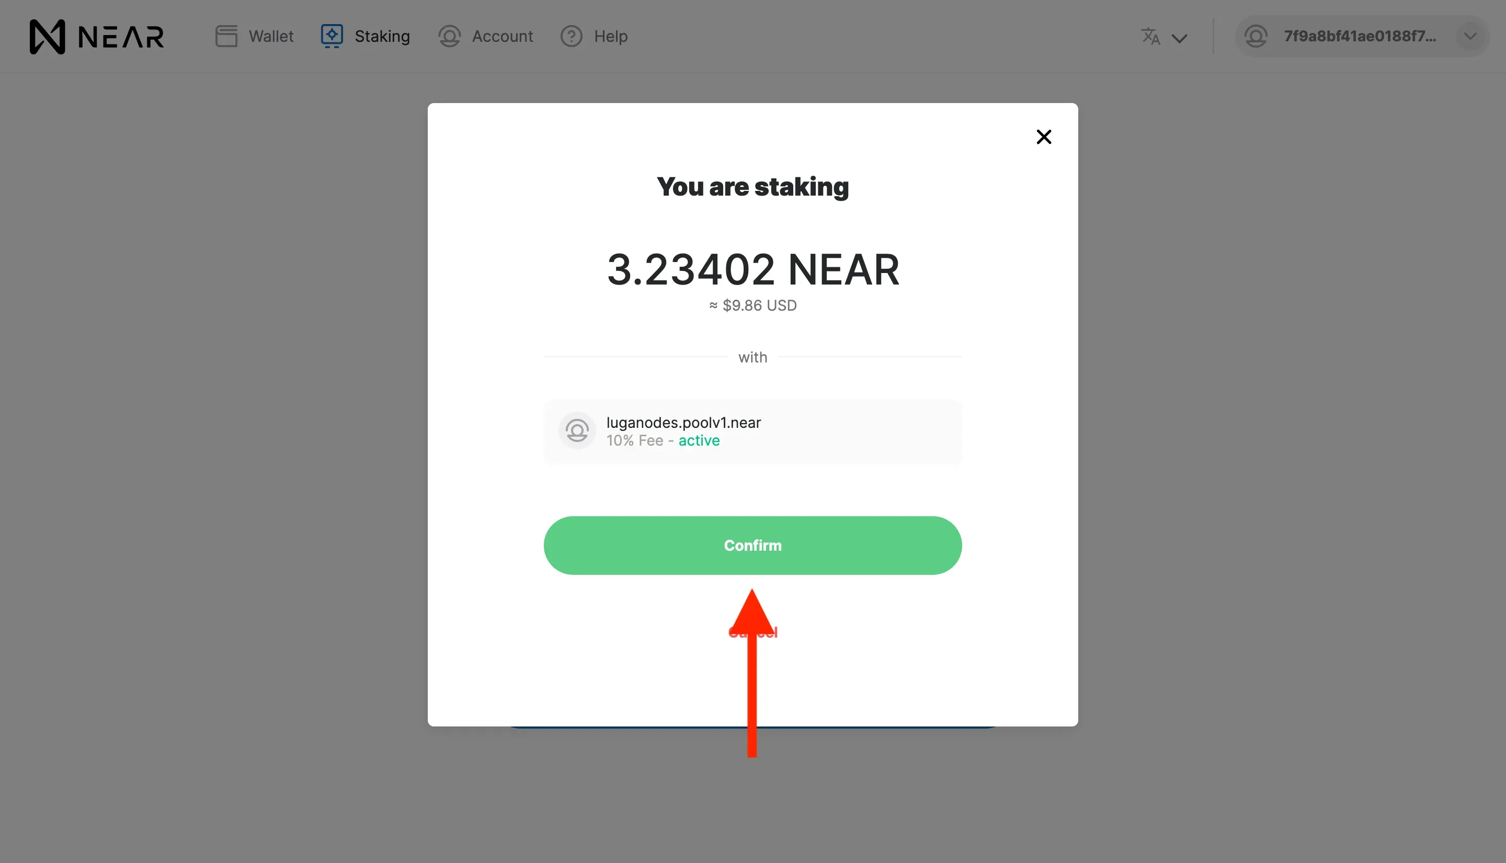Select the Wallet menu tab
Viewport: 1506px width, 863px height.
point(255,35)
